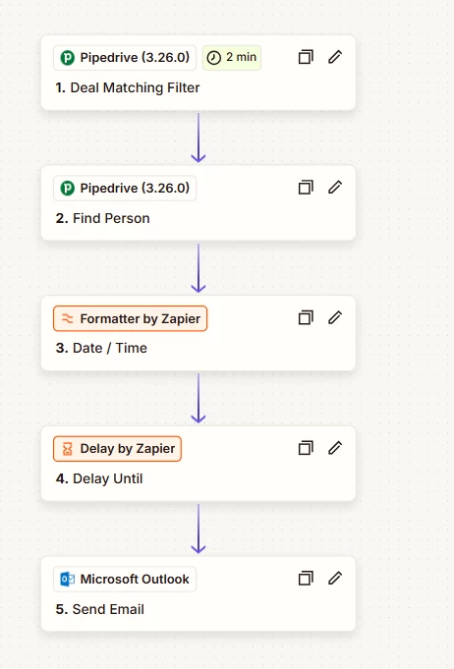The width and height of the screenshot is (454, 669).
Task: Edit the Send Email step pencil icon
Action: pos(335,579)
